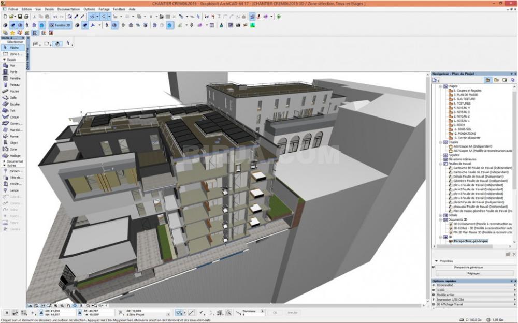The height and width of the screenshot is (323, 518).
Task: Click the Save icon in toolbar
Action: pos(20,17)
